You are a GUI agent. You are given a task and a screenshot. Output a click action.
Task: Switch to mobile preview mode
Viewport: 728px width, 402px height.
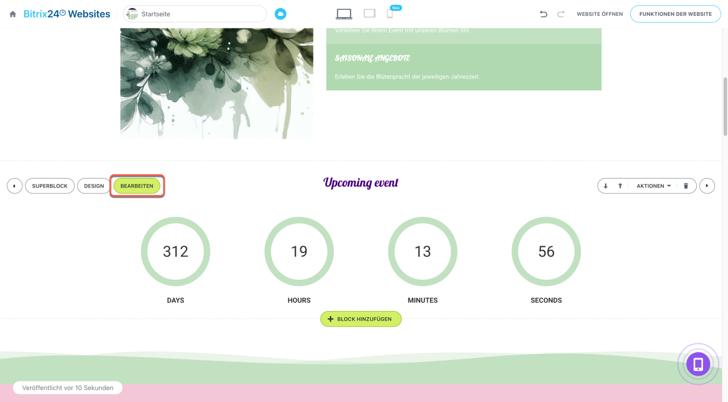tap(390, 14)
